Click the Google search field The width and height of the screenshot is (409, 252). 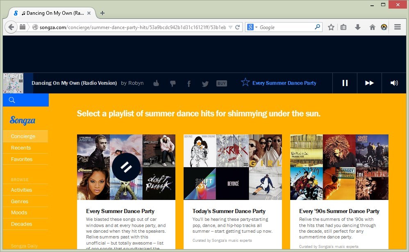[286, 27]
